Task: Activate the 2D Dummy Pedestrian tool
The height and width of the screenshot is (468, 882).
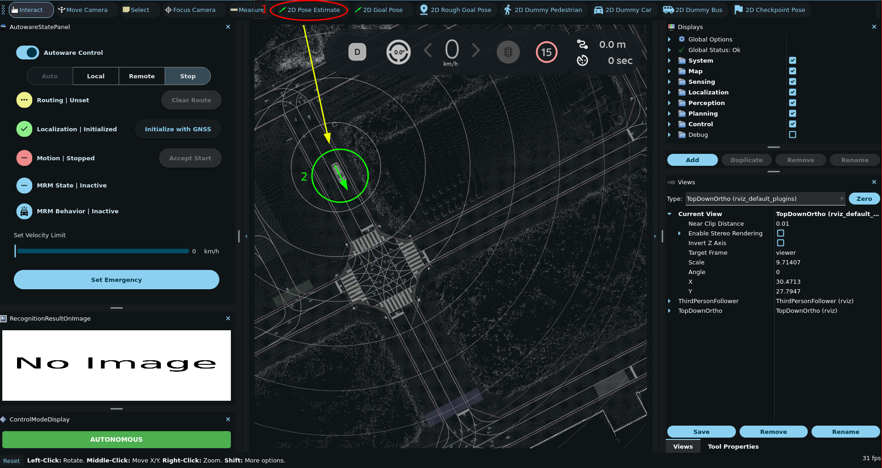Action: pyautogui.click(x=543, y=10)
